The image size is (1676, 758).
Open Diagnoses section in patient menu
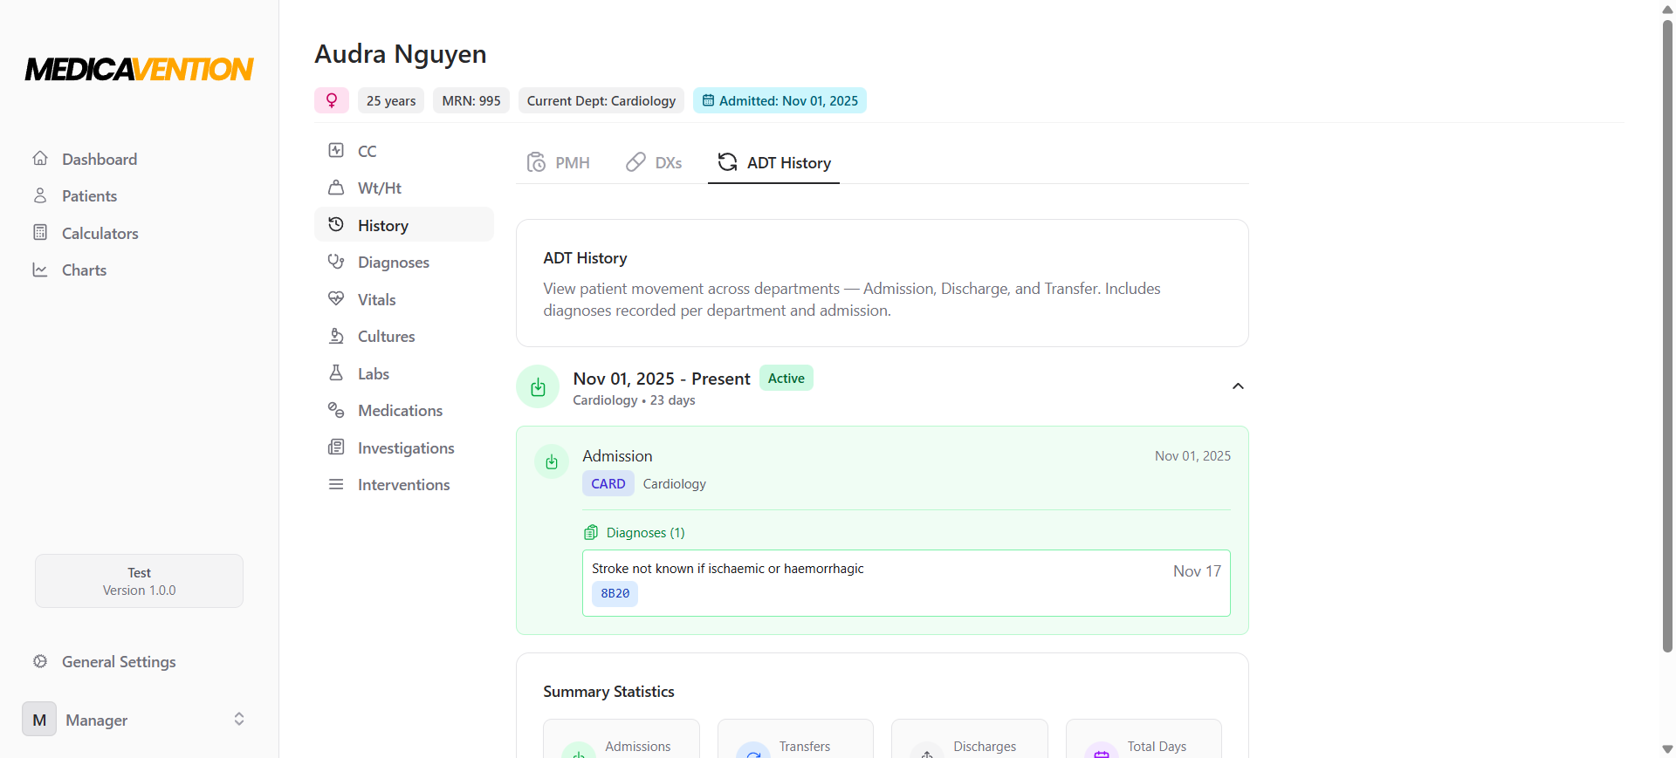(393, 263)
